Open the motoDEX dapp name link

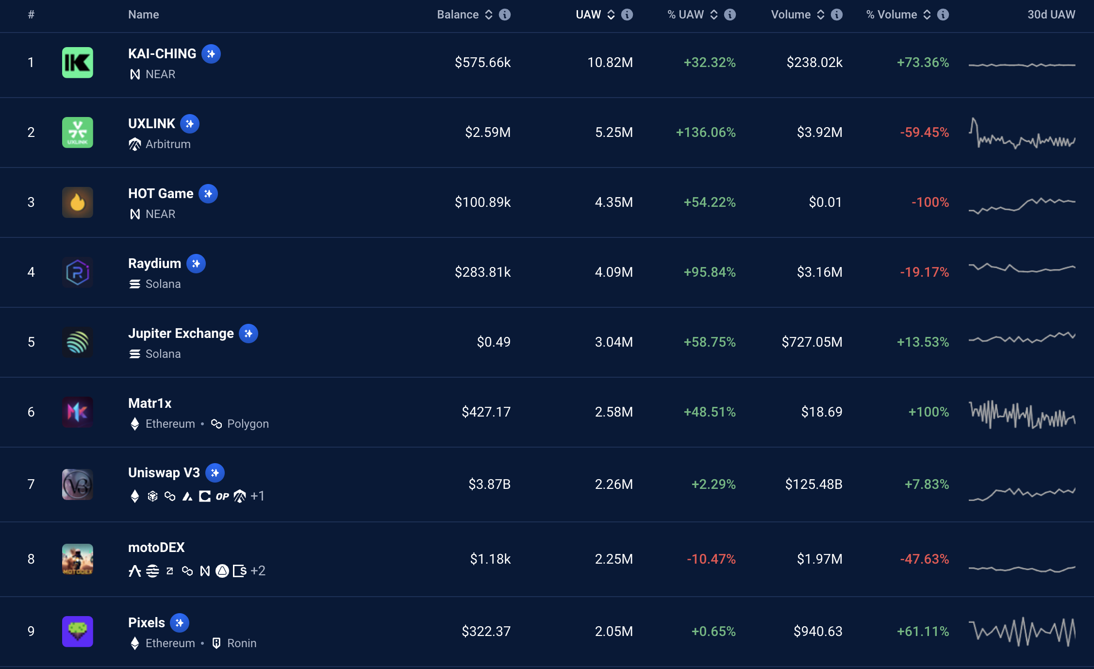156,548
